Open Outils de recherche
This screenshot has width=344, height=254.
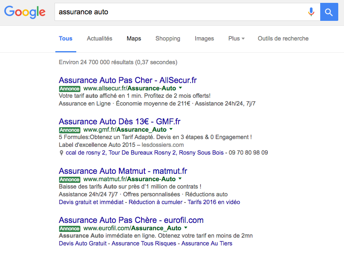click(x=283, y=38)
